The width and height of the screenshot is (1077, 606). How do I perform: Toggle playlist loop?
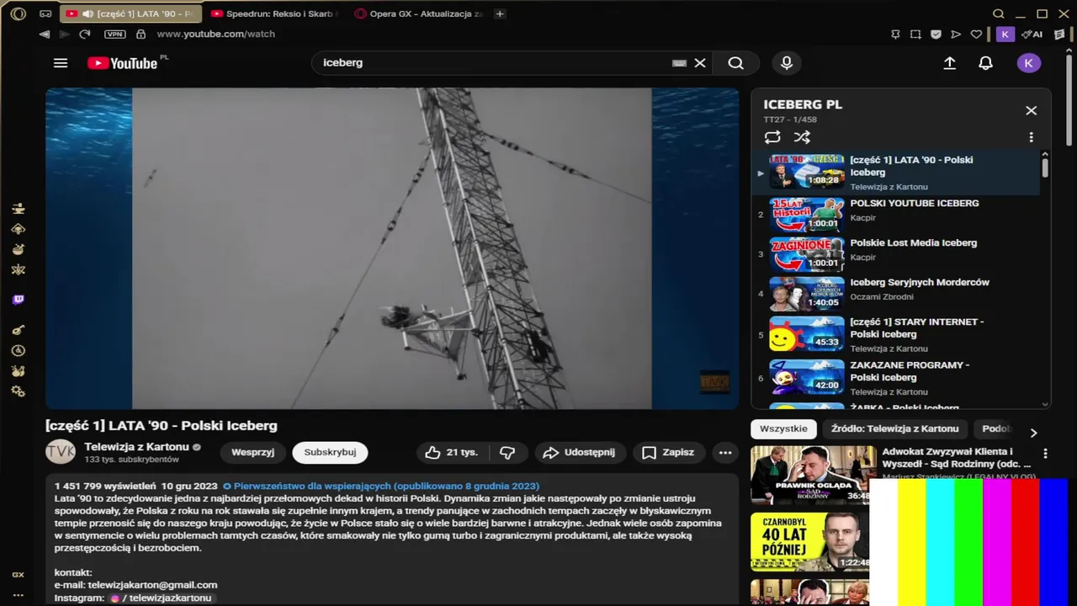pos(772,137)
